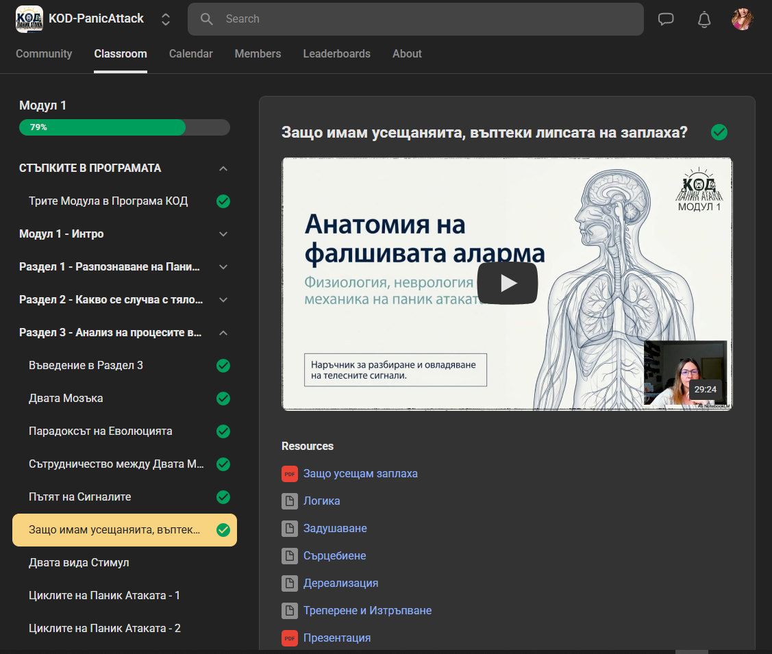Click document icon beside Логика

[x=290, y=501]
